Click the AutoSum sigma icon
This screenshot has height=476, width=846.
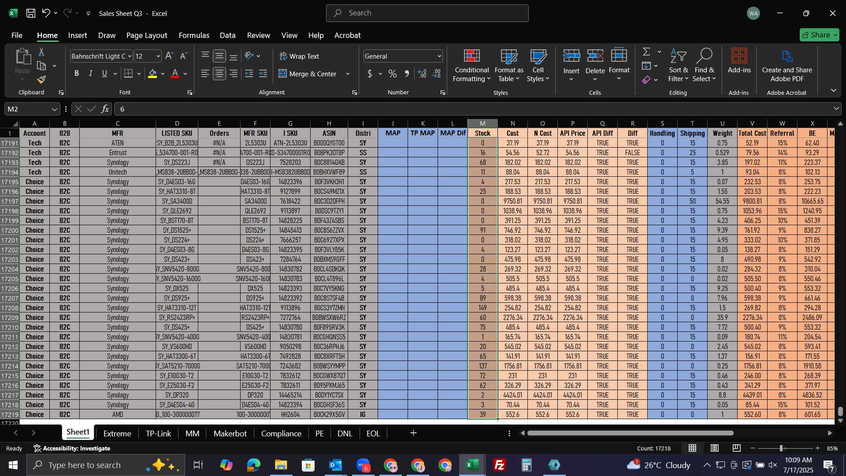pyautogui.click(x=646, y=52)
